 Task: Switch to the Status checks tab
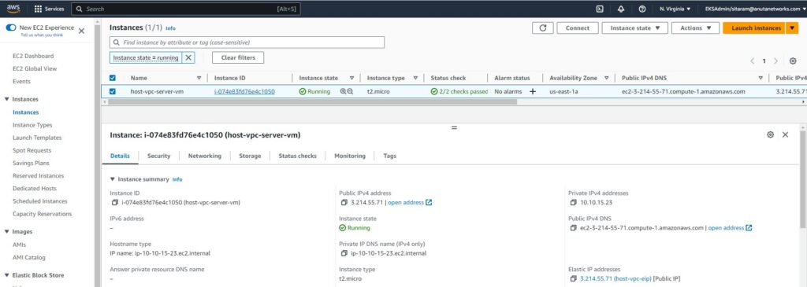297,156
